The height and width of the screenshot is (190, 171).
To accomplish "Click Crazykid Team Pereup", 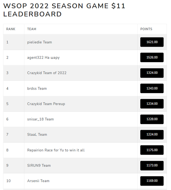I will 46,104.
